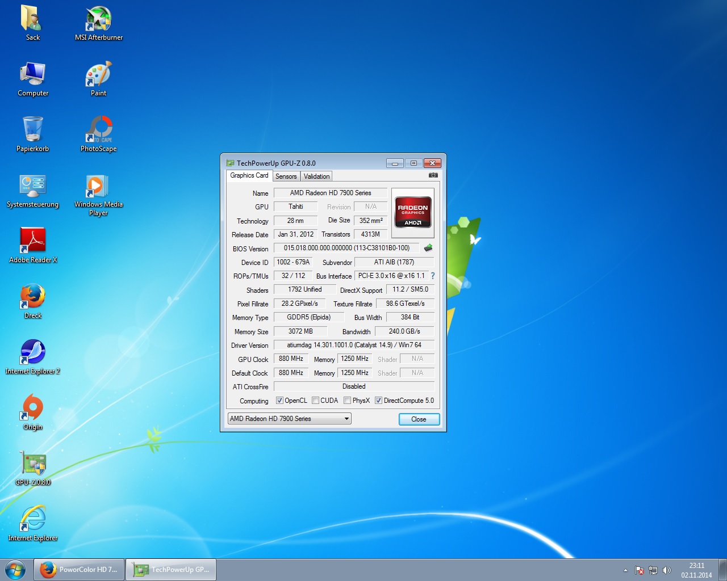Open the Paint shortcut

pos(98,78)
